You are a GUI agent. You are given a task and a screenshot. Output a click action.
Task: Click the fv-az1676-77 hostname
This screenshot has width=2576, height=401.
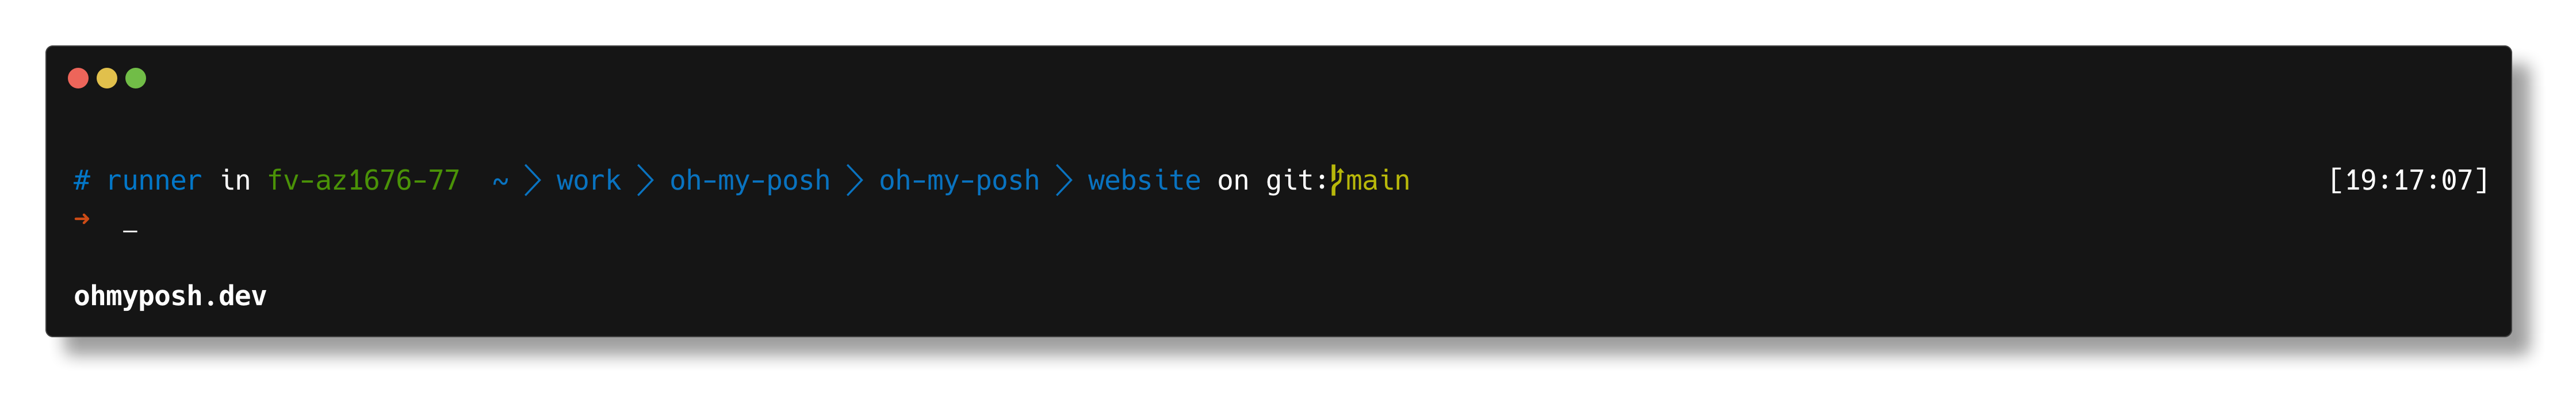pos(364,181)
